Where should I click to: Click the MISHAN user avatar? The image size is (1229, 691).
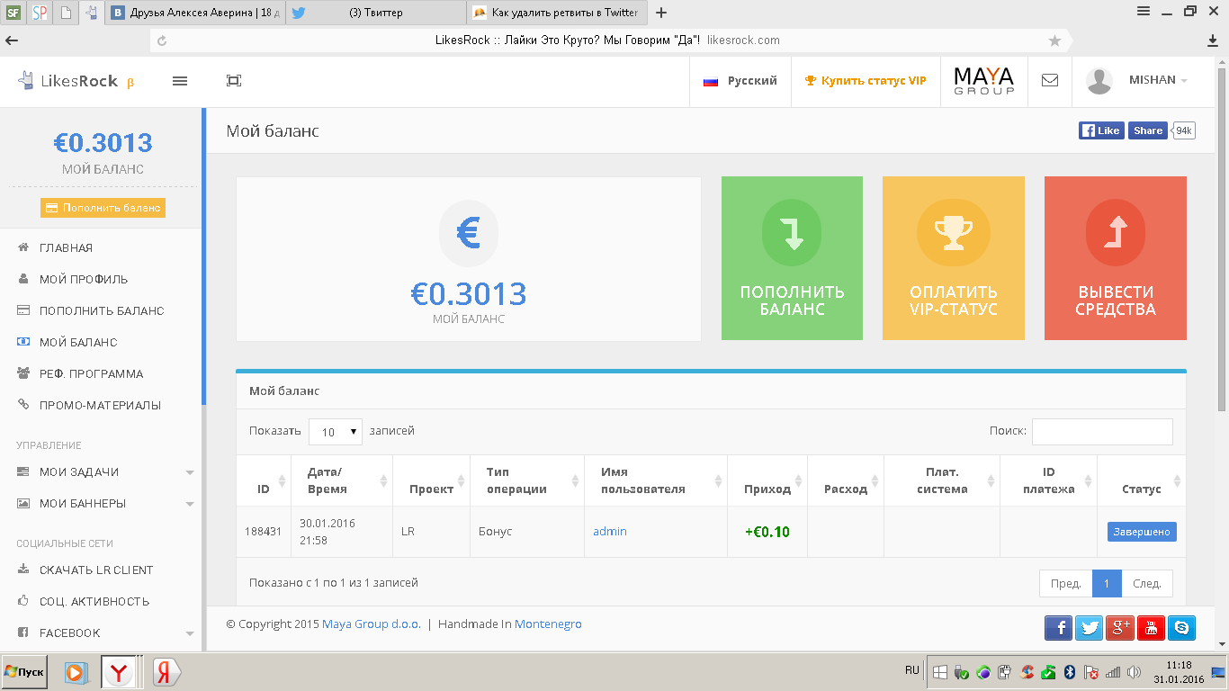coord(1099,81)
